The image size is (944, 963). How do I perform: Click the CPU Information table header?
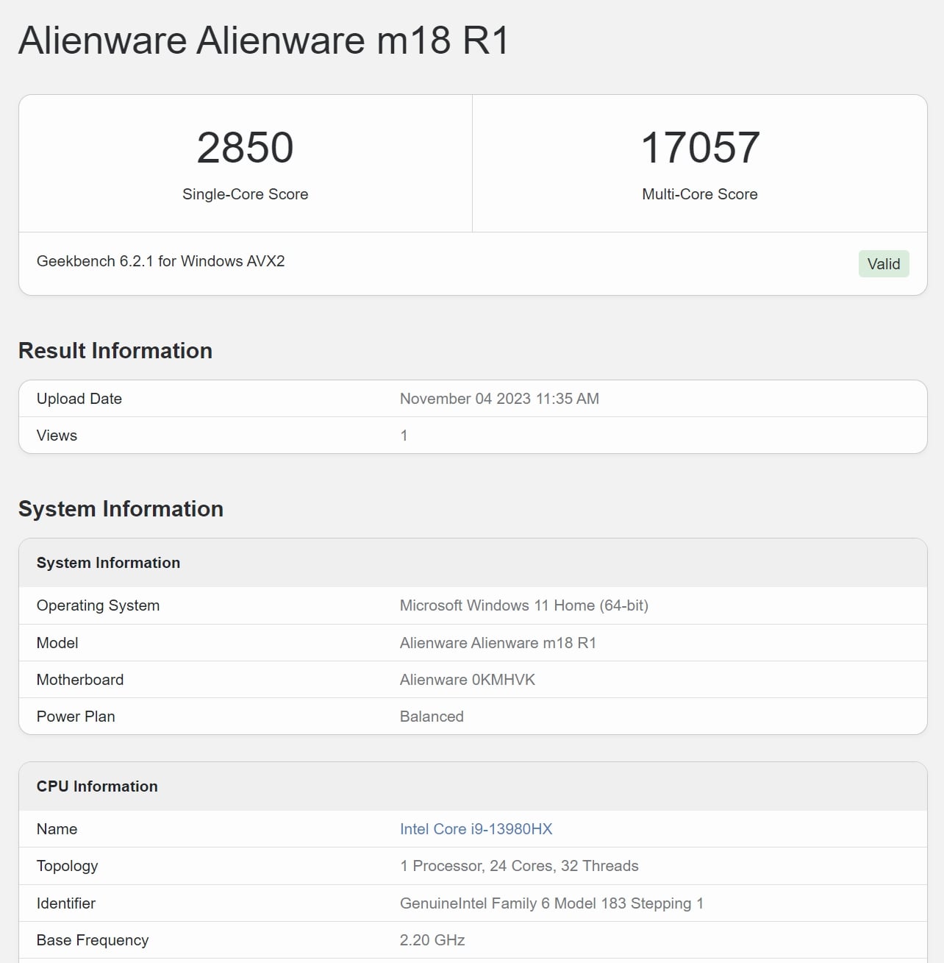coord(97,786)
